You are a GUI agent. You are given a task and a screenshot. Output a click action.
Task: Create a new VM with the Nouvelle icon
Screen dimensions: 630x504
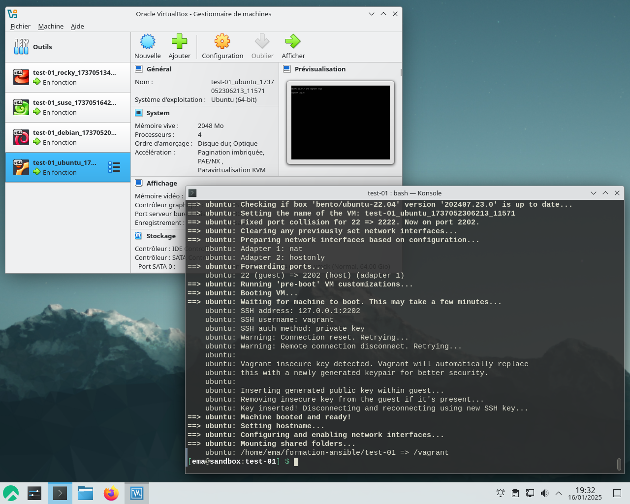coord(147,46)
